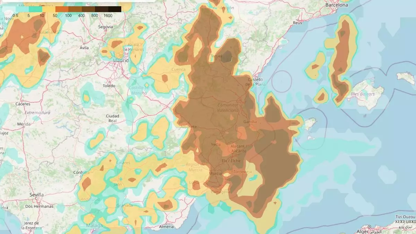
Task: Click the Extremadura region label
Action: coord(37,113)
